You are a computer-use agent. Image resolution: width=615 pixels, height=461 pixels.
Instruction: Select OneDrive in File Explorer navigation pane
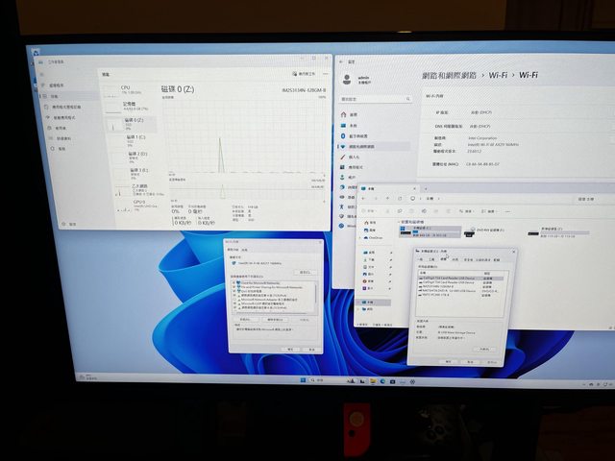375,235
